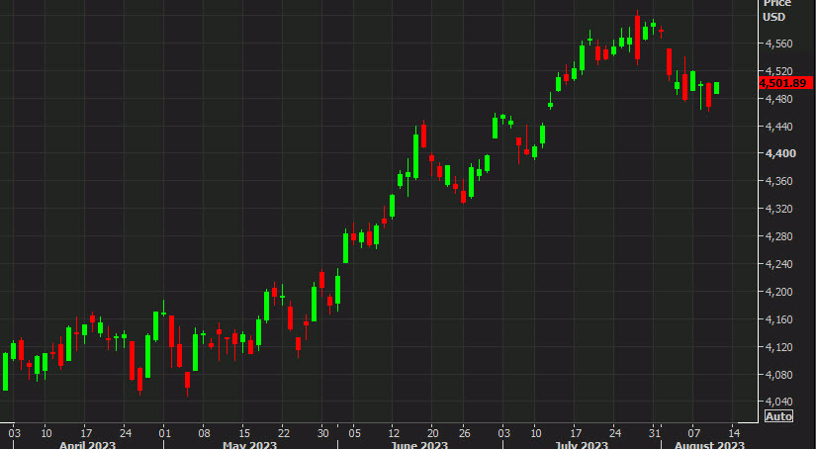Click the 22 date tick on time axis
Viewport: 816px width, 449px height.
pyautogui.click(x=284, y=433)
